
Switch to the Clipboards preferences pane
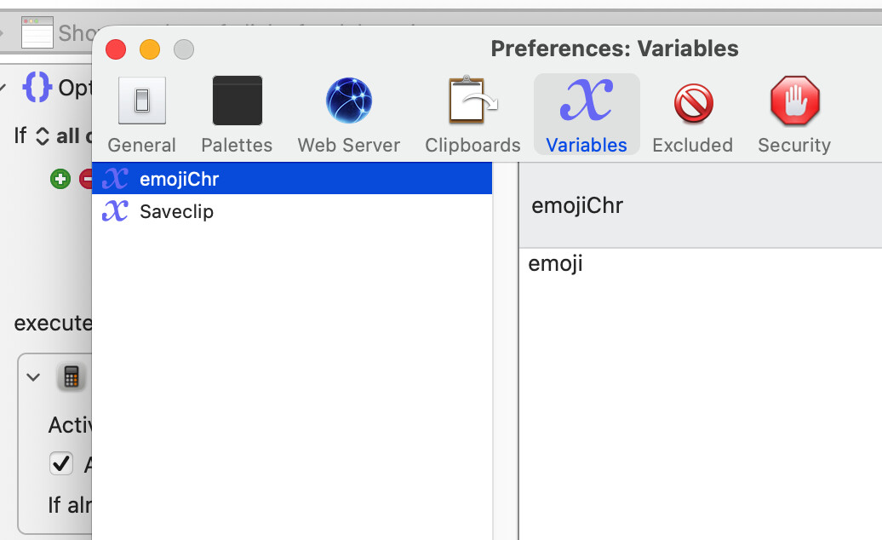472,114
